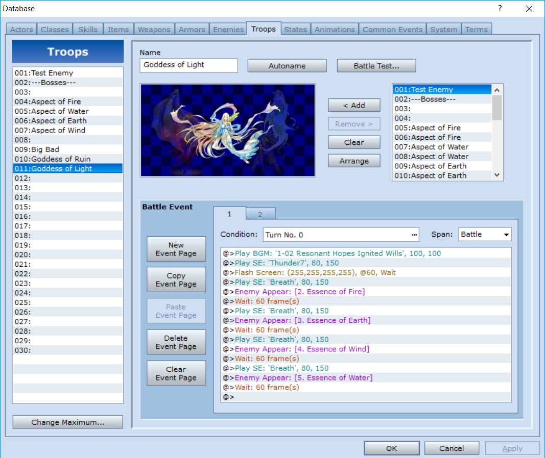Switch to the States tab
545x458 pixels.
pos(295,30)
